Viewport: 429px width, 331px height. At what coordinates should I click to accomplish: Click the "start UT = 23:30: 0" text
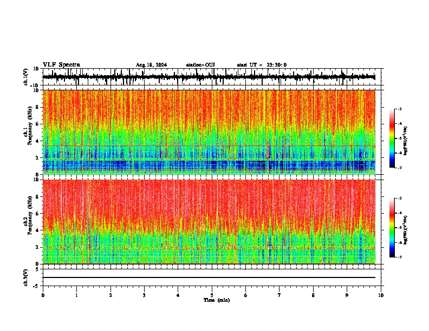tap(262, 65)
